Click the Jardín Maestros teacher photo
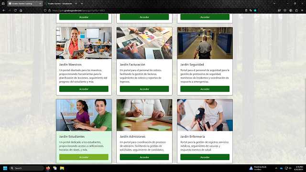Screen dimensions: 306x172 coord(84,43)
